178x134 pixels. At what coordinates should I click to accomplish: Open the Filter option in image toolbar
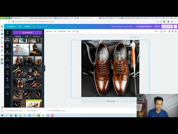(55, 31)
